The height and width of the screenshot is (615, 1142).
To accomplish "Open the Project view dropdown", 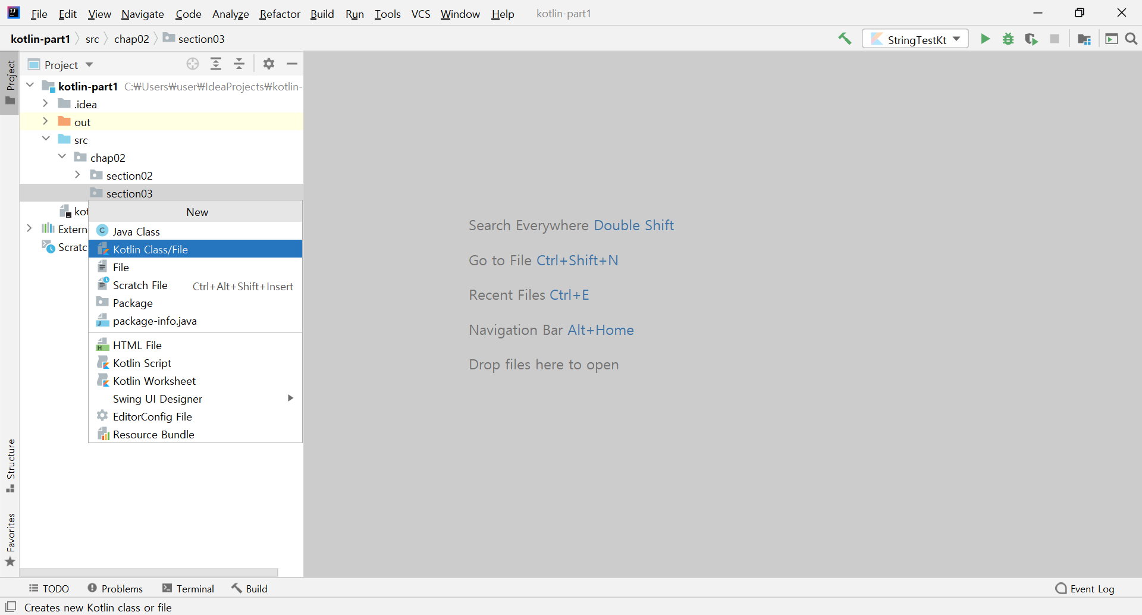I will coord(61,65).
